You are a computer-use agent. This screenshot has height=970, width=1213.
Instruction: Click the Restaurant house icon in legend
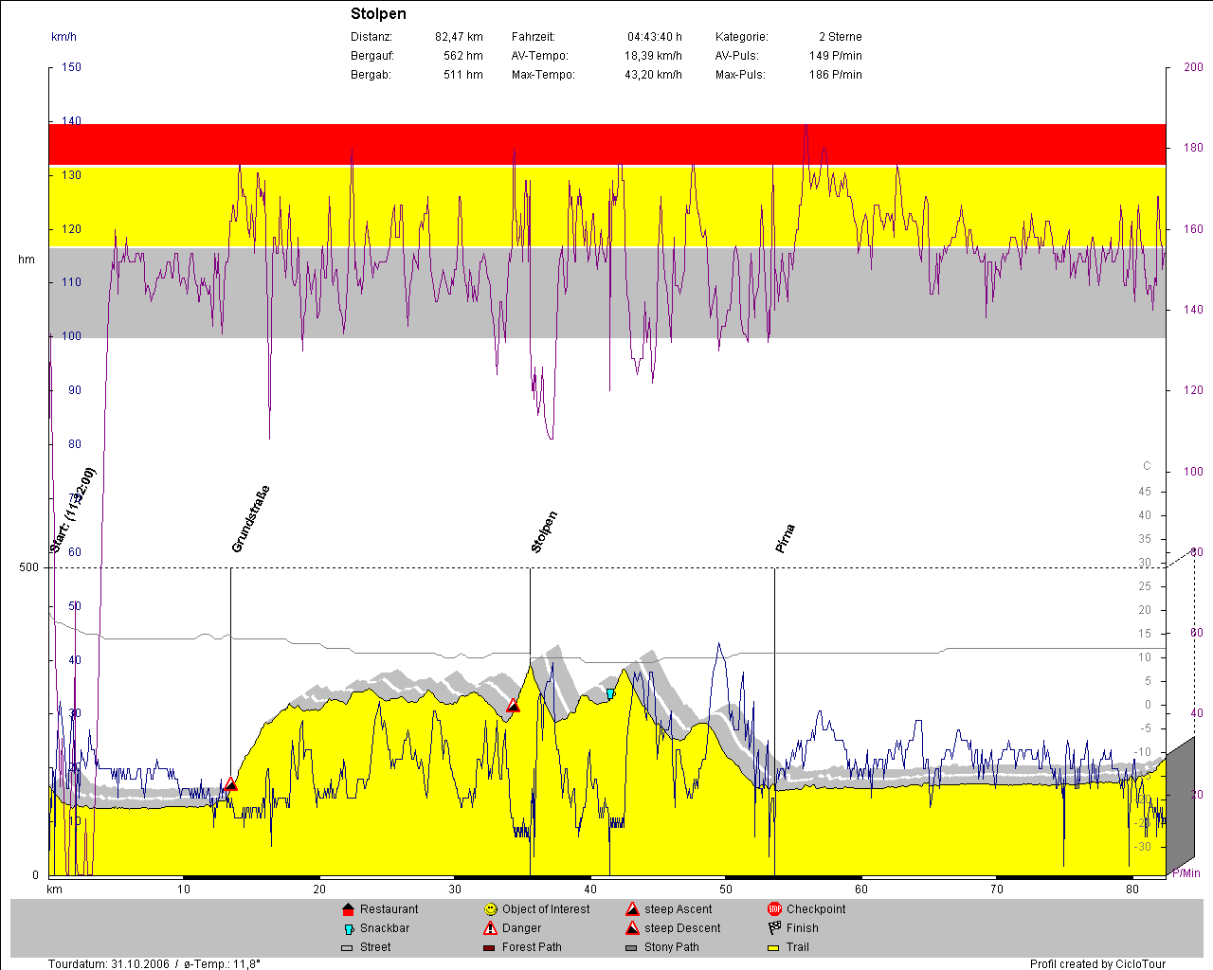[x=348, y=909]
